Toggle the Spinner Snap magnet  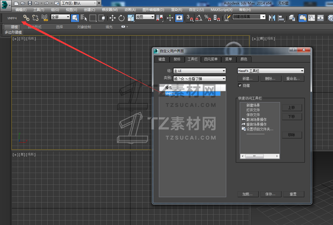[x=217, y=18]
